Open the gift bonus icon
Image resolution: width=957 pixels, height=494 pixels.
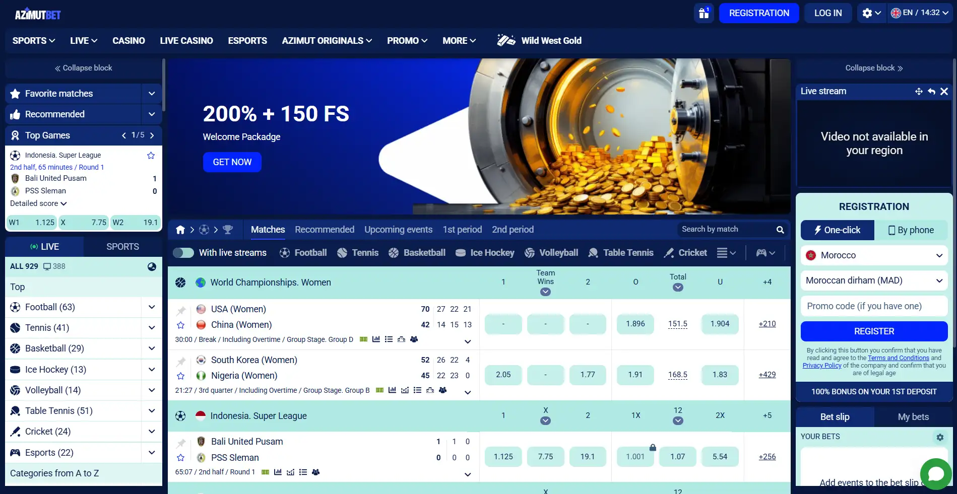pos(704,13)
